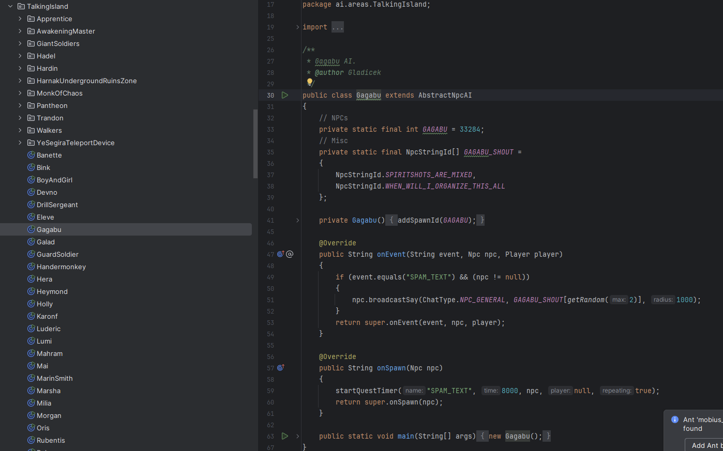Image resolution: width=723 pixels, height=451 pixels.
Task: Click the GAGABU_SHOUT constant declaration
Action: (x=489, y=152)
